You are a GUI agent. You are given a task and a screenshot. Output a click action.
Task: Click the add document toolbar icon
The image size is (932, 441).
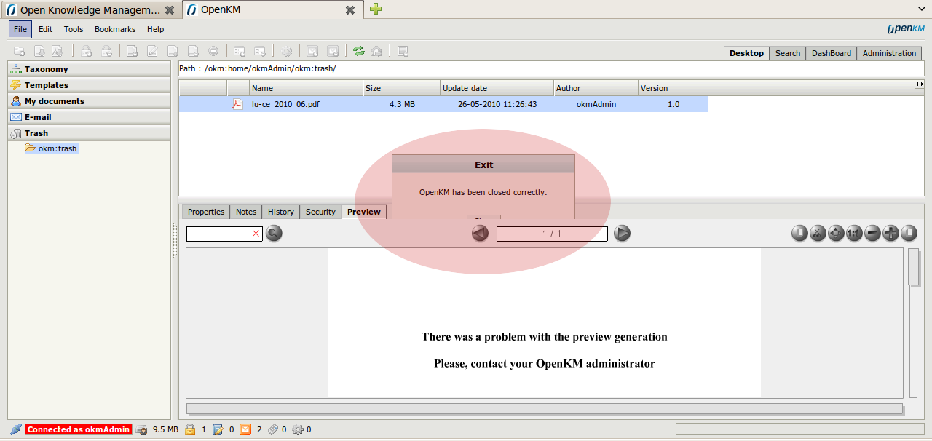pos(133,51)
